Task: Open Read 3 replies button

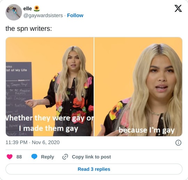Action: click(x=94, y=169)
